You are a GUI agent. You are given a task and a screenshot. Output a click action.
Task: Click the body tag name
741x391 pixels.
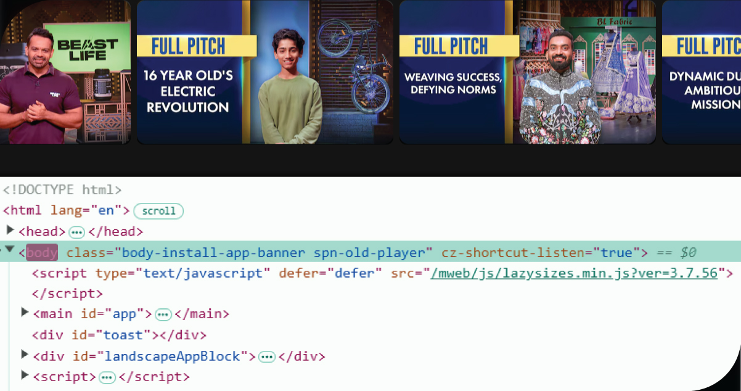pos(42,253)
